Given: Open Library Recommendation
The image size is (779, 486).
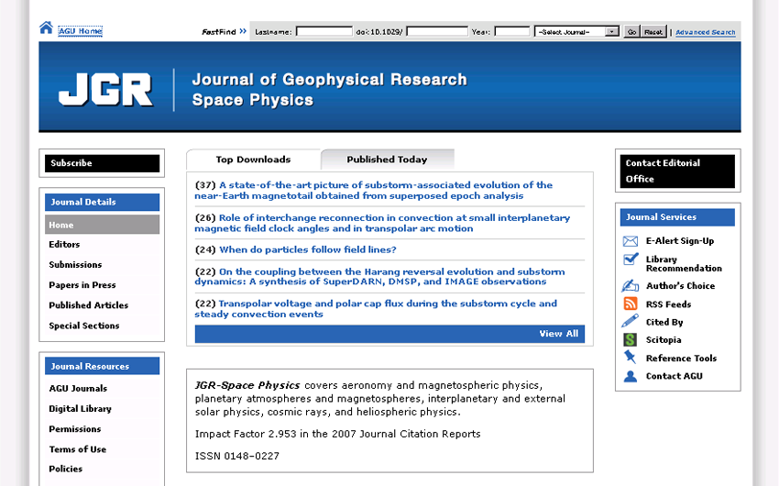Looking at the screenshot, I should click(684, 264).
